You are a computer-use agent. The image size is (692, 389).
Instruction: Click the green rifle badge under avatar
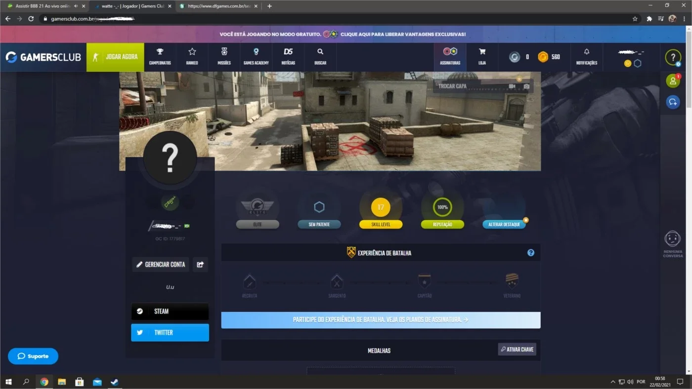[x=170, y=202]
